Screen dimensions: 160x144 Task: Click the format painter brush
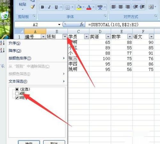tap(33, 7)
